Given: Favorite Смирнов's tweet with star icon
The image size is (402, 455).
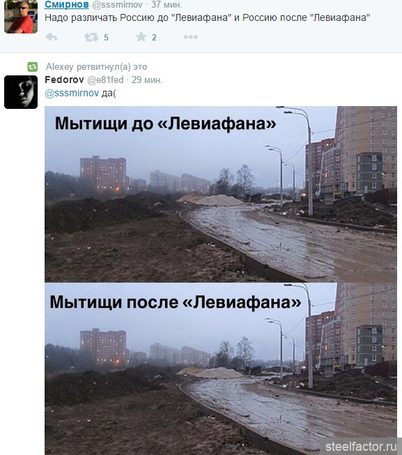Looking at the screenshot, I should (141, 36).
